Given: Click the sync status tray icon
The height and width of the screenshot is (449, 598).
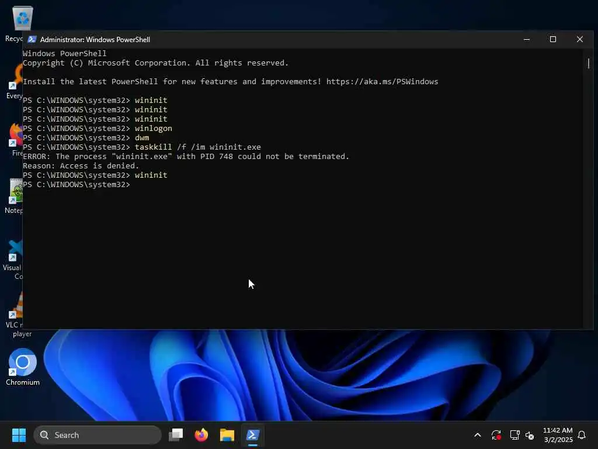Looking at the screenshot, I should pyautogui.click(x=496, y=435).
